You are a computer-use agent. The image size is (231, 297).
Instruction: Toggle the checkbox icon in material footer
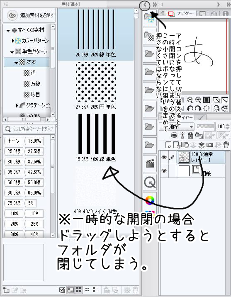(62, 290)
